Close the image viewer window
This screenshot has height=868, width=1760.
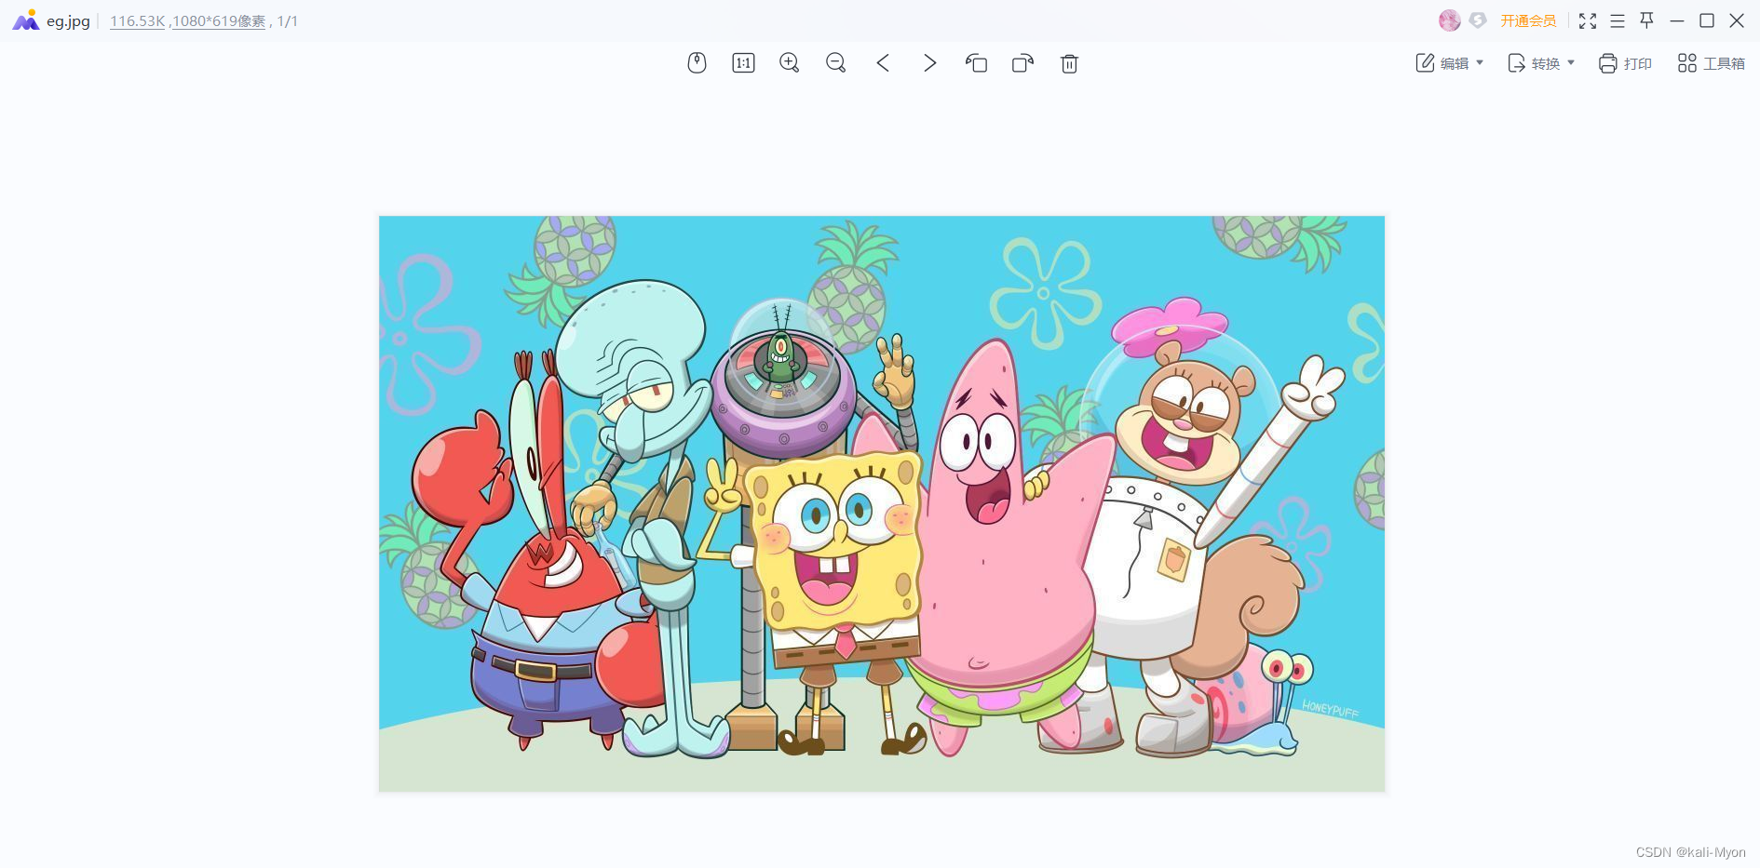[x=1737, y=20]
